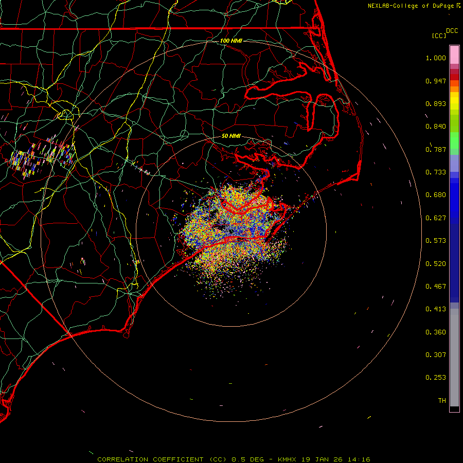The width and height of the screenshot is (463, 463).
Task: Select the 0.840 legend value
Action: click(x=436, y=127)
